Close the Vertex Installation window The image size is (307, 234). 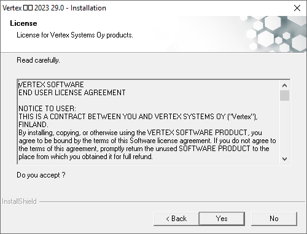tap(297, 8)
